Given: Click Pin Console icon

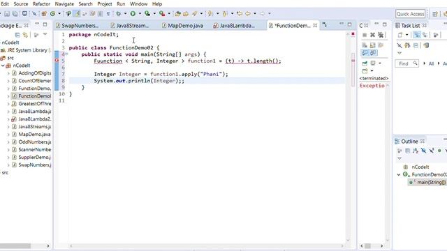Looking at the screenshot, I should coord(365,63).
